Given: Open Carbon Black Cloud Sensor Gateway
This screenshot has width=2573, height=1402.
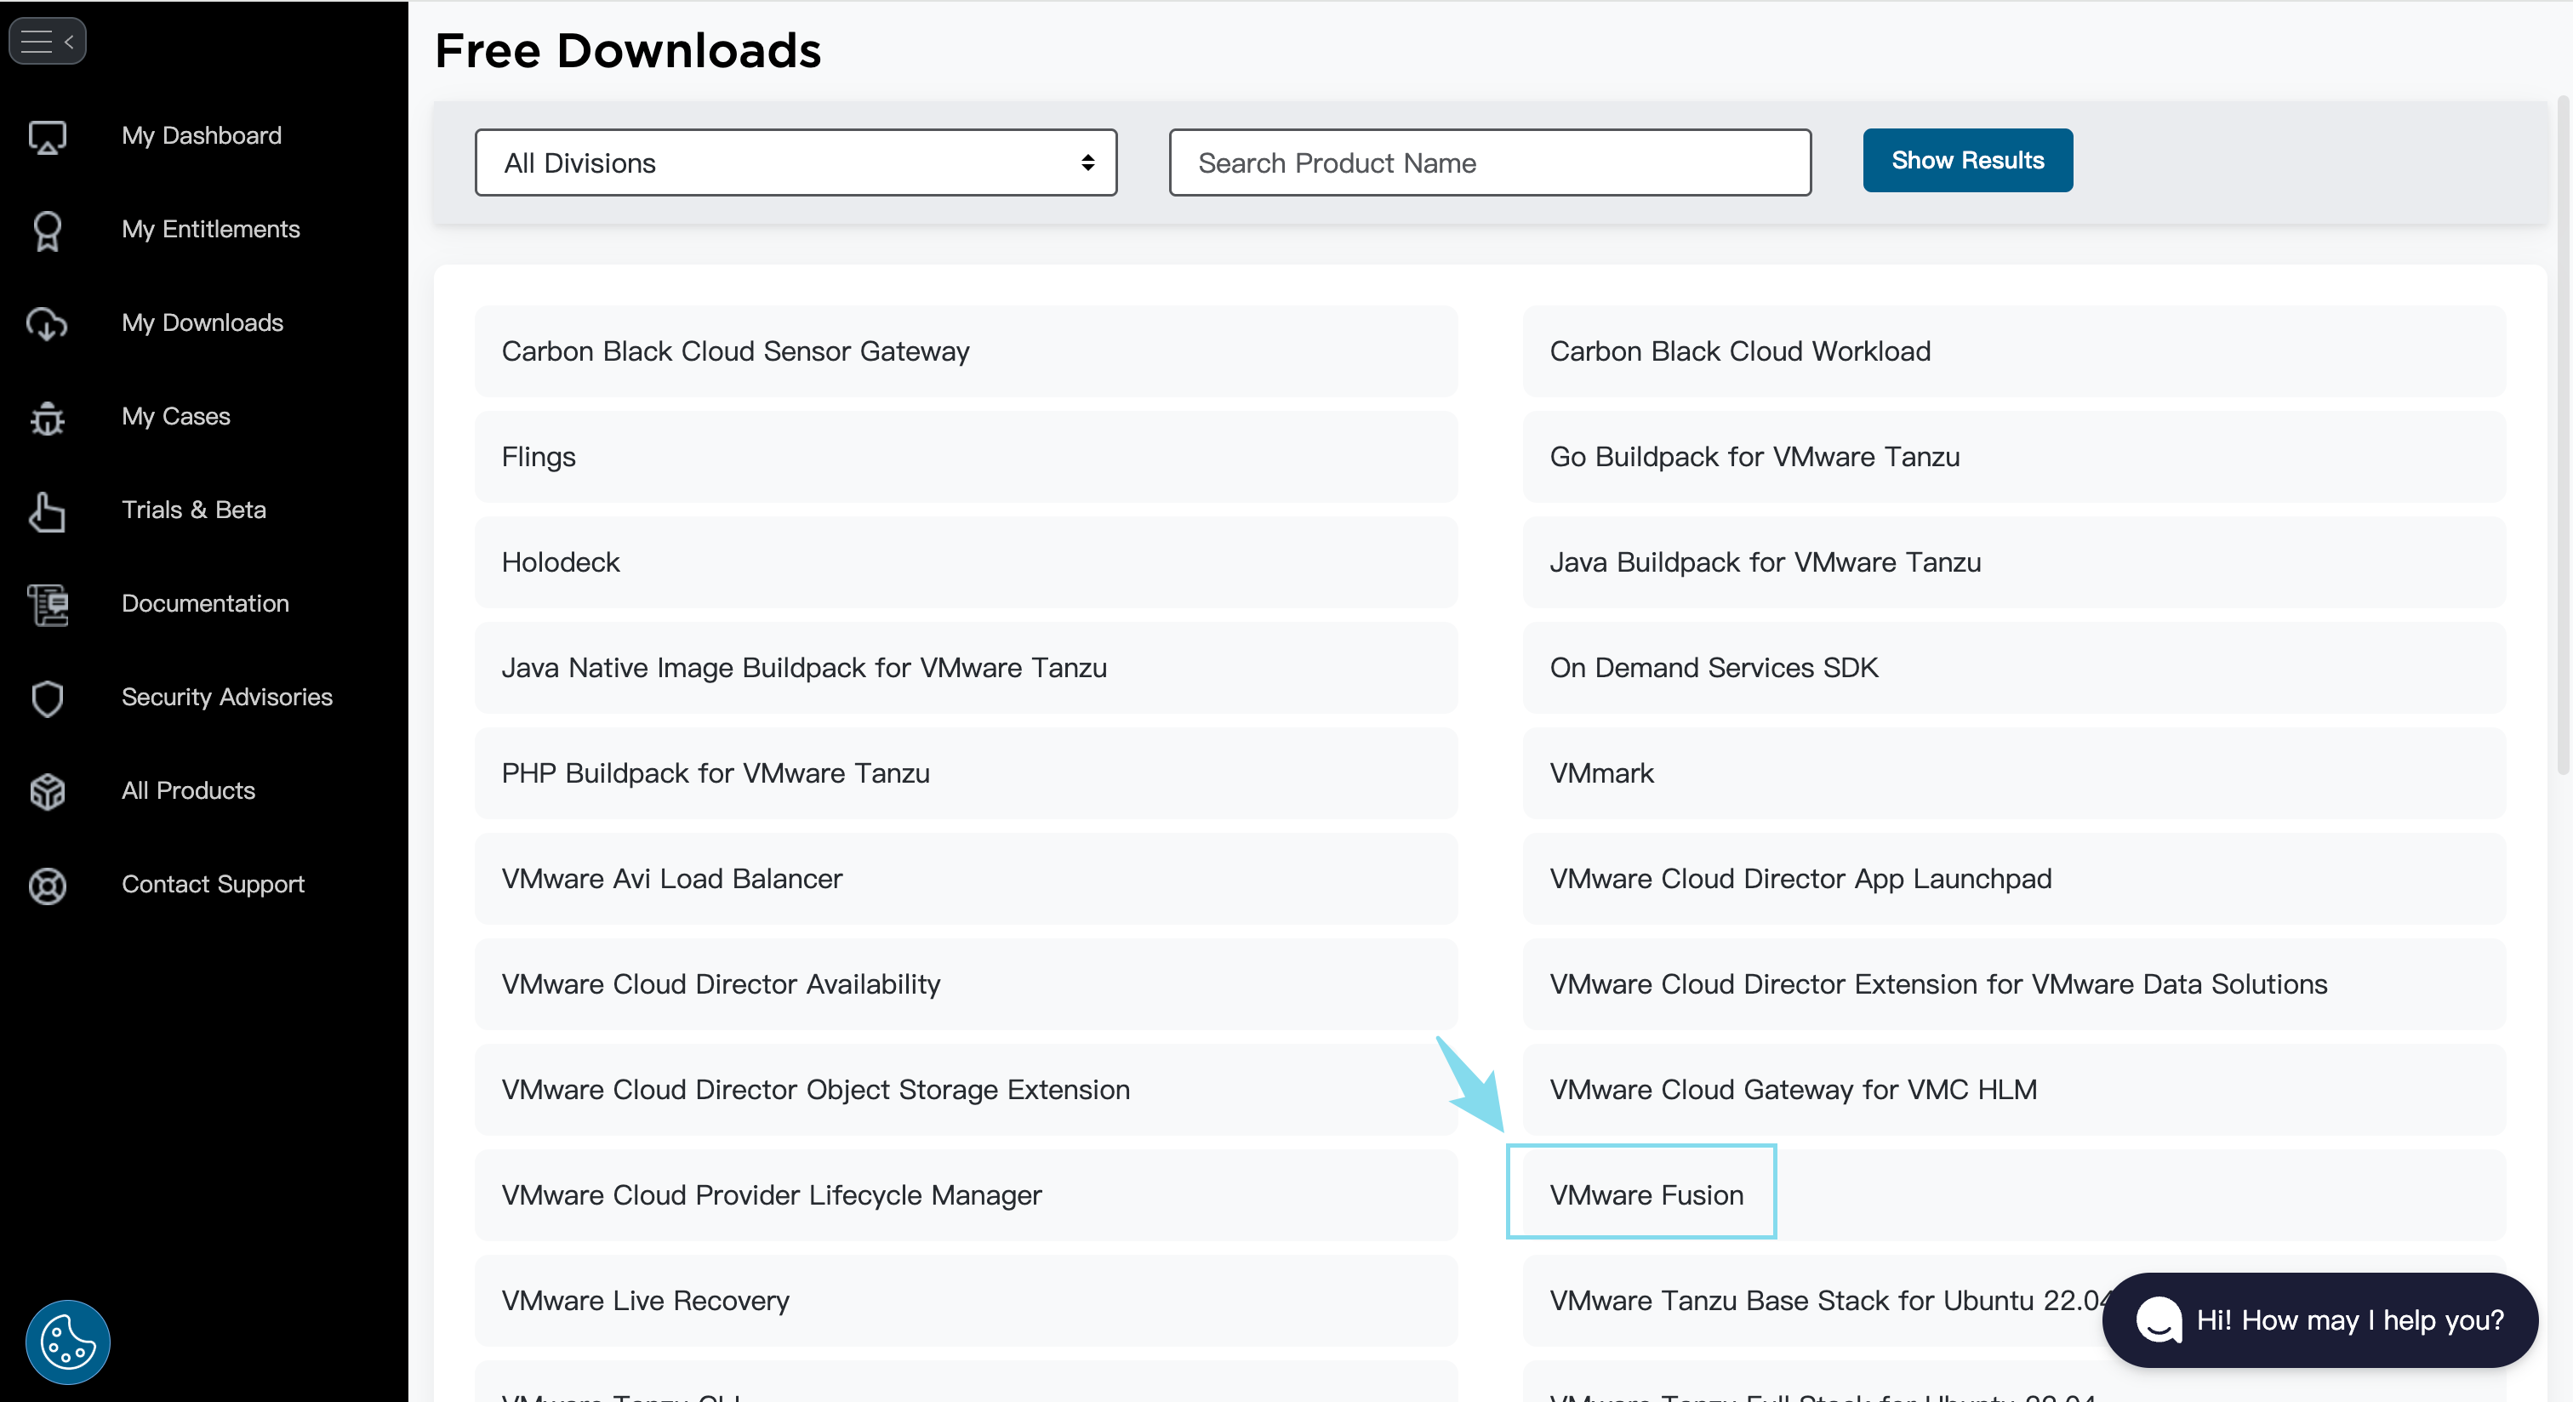Looking at the screenshot, I should click(966, 351).
